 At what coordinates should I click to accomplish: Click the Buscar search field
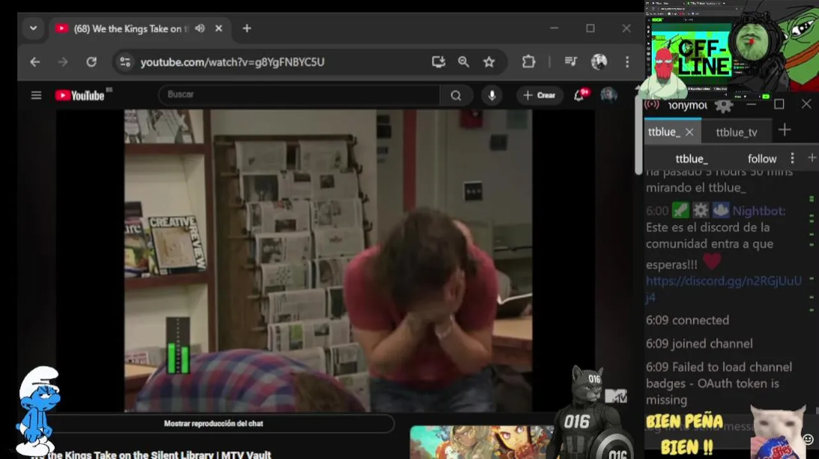point(299,95)
